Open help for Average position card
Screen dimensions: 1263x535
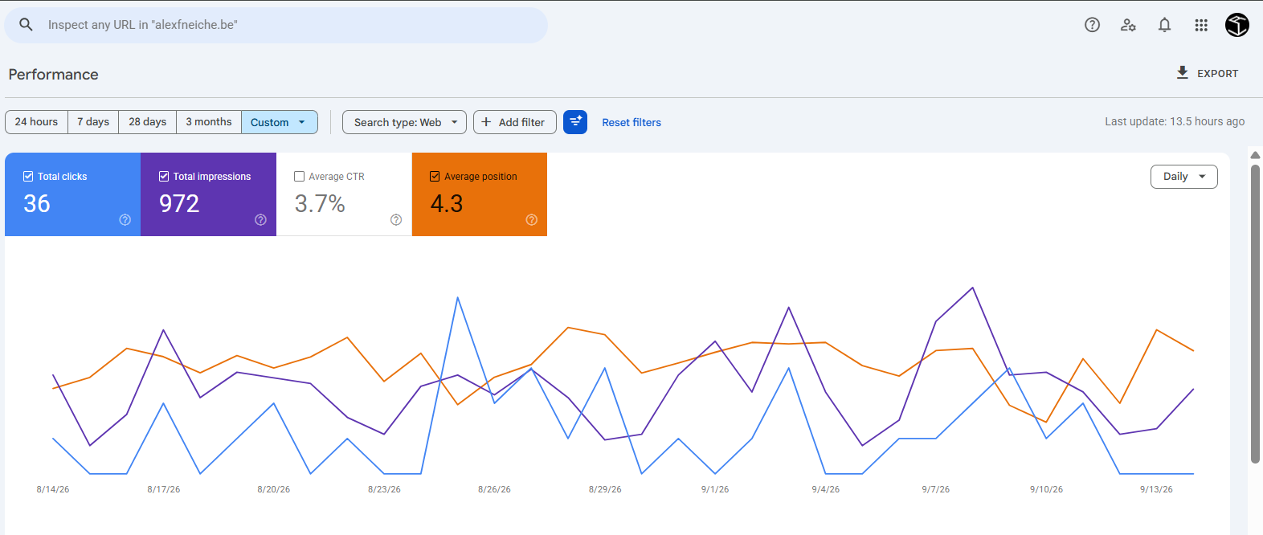[x=532, y=220]
